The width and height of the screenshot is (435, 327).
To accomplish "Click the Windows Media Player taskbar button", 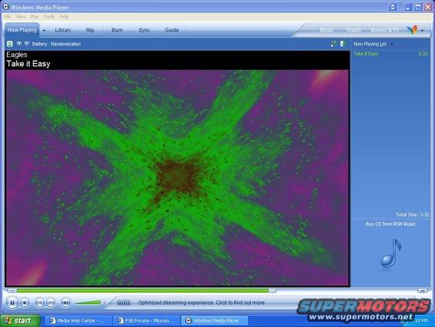I will (x=215, y=321).
